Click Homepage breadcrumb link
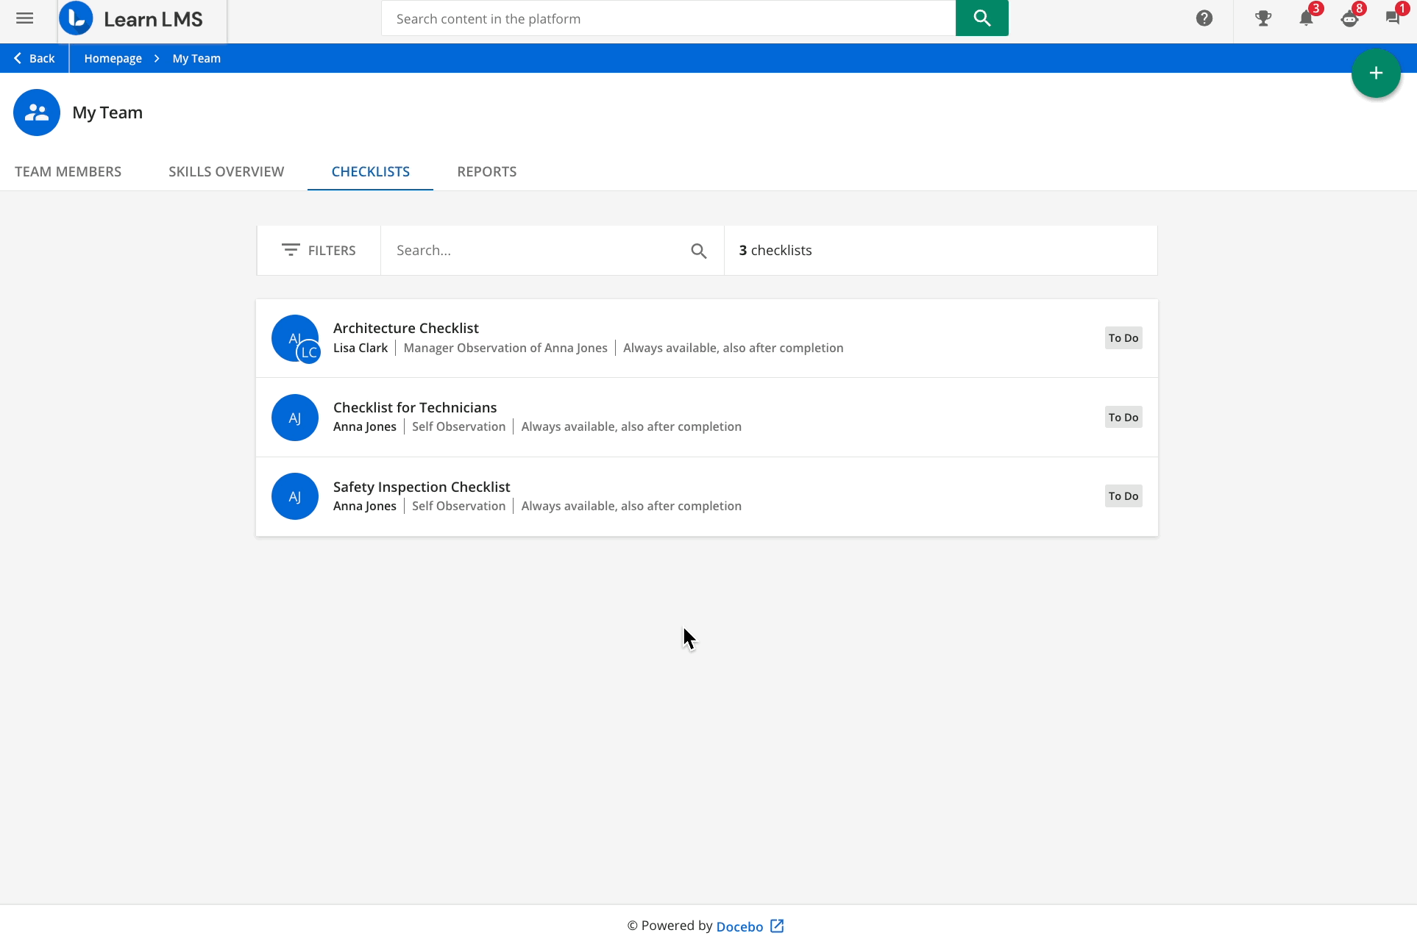The height and width of the screenshot is (944, 1417). (113, 58)
